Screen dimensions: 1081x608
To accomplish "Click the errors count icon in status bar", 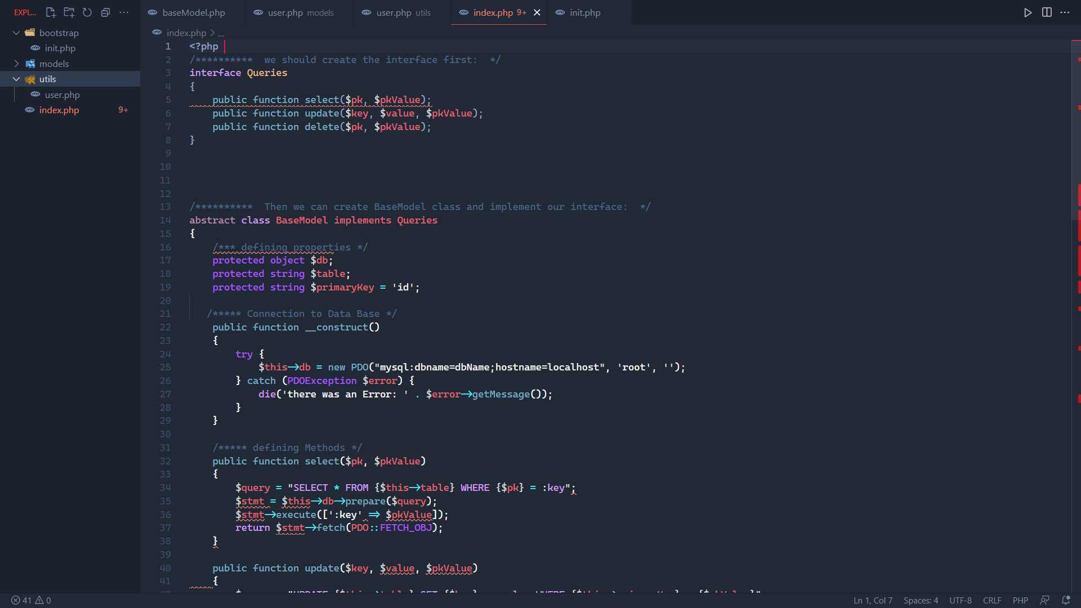I will tap(21, 600).
